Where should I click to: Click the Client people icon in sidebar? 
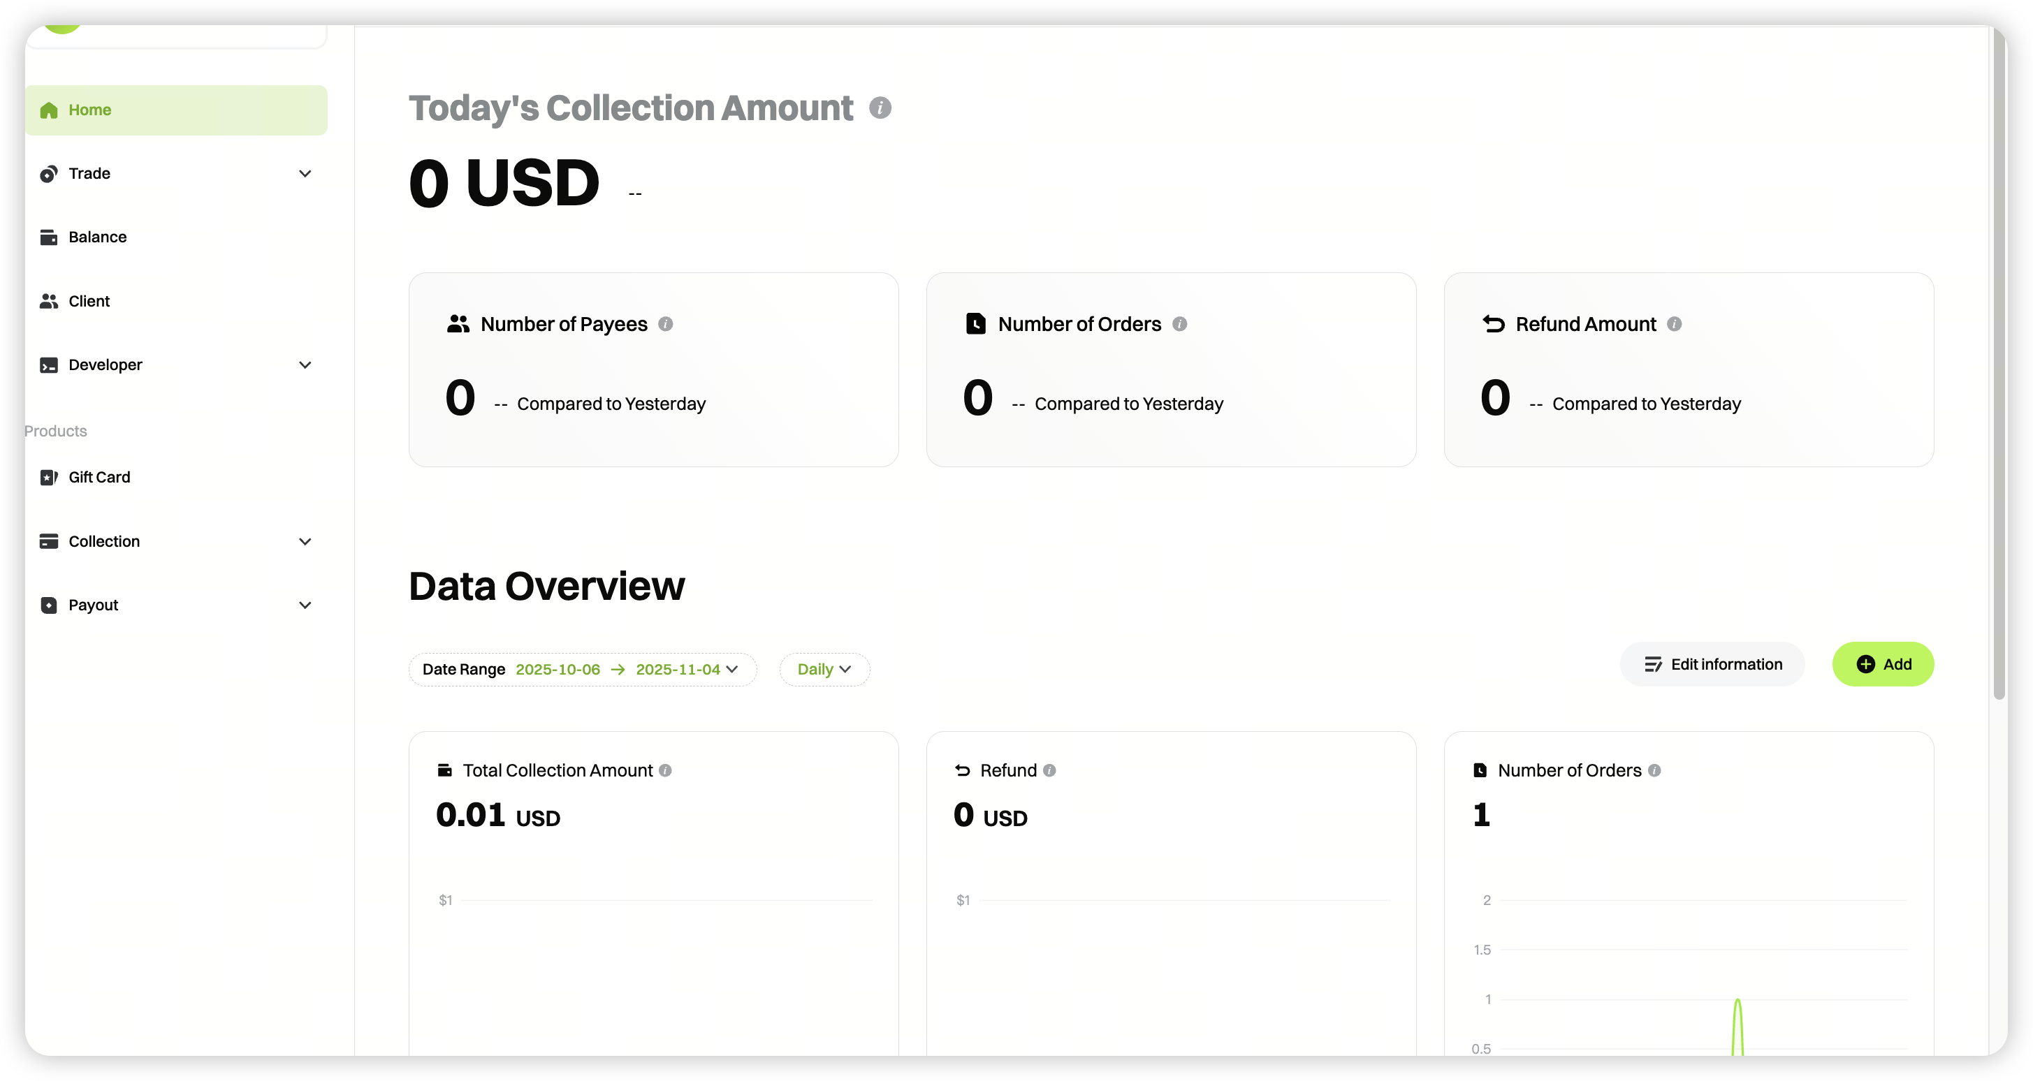(x=49, y=302)
